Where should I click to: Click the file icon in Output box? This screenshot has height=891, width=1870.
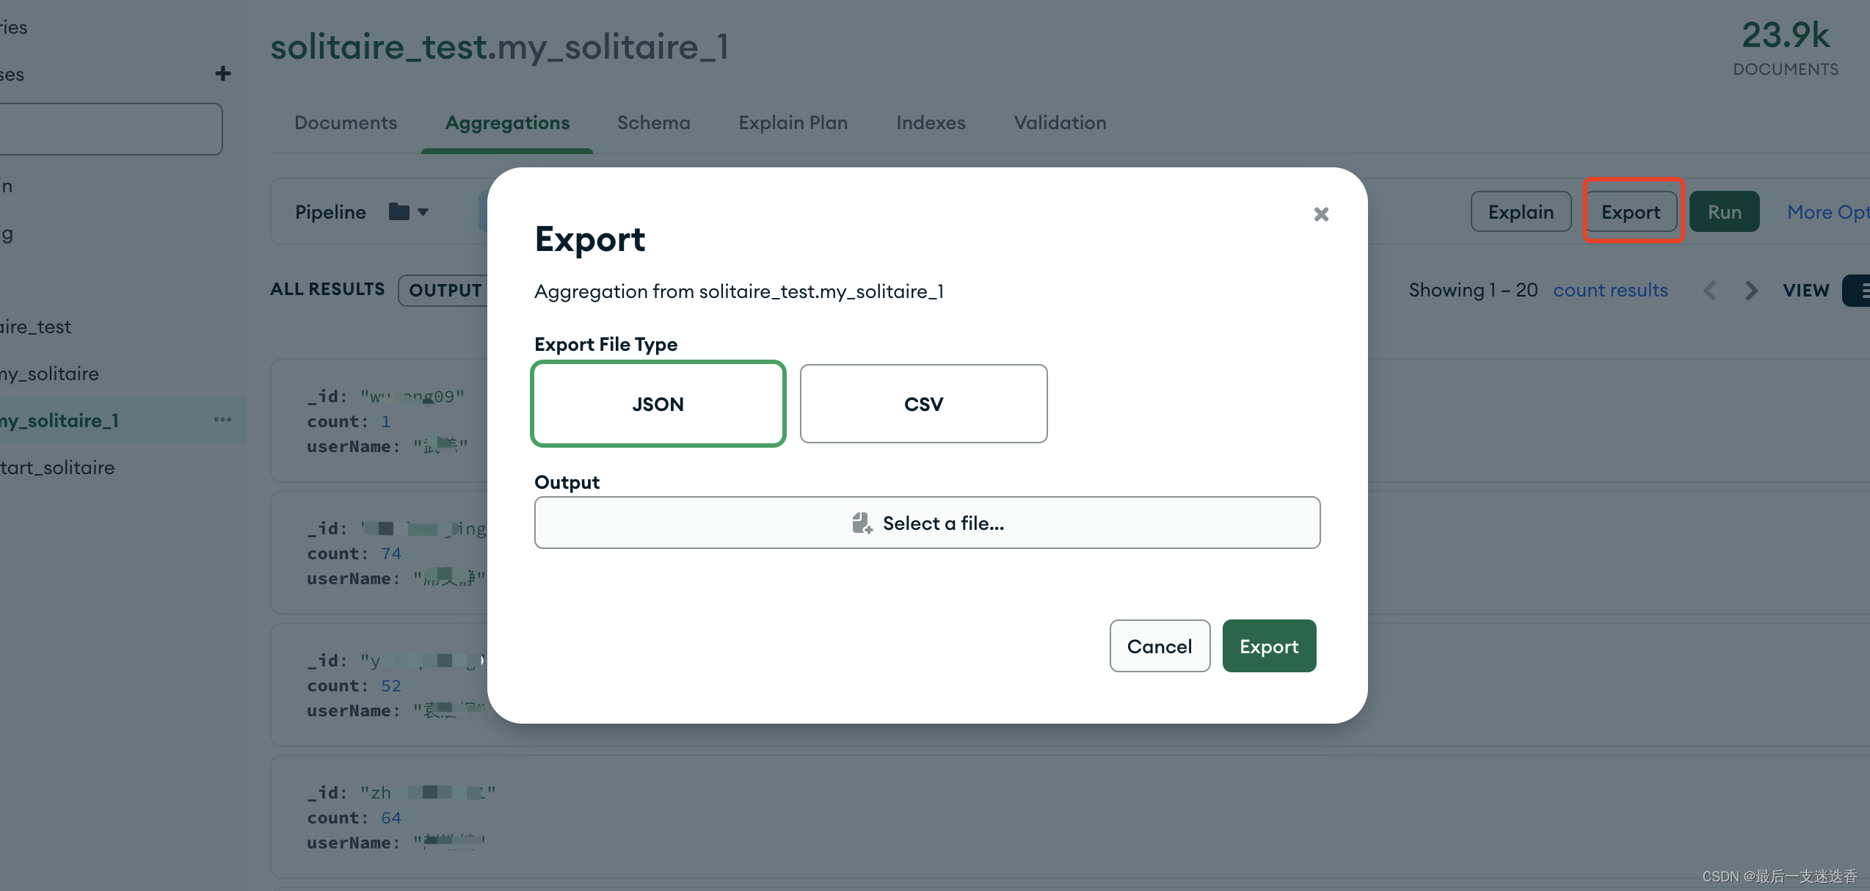[x=862, y=523]
